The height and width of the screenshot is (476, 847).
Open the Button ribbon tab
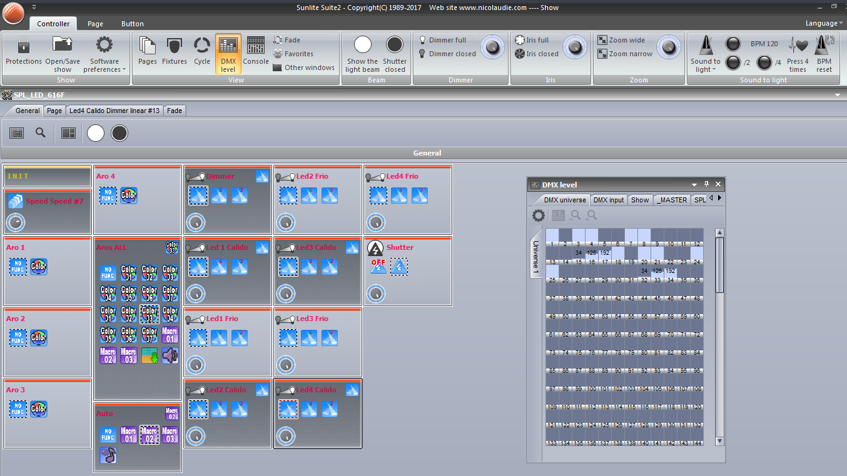coord(133,24)
